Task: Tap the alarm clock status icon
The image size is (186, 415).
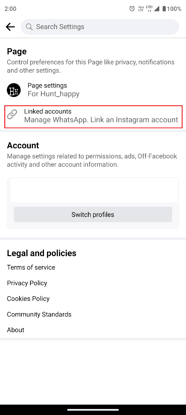Action: click(x=132, y=9)
